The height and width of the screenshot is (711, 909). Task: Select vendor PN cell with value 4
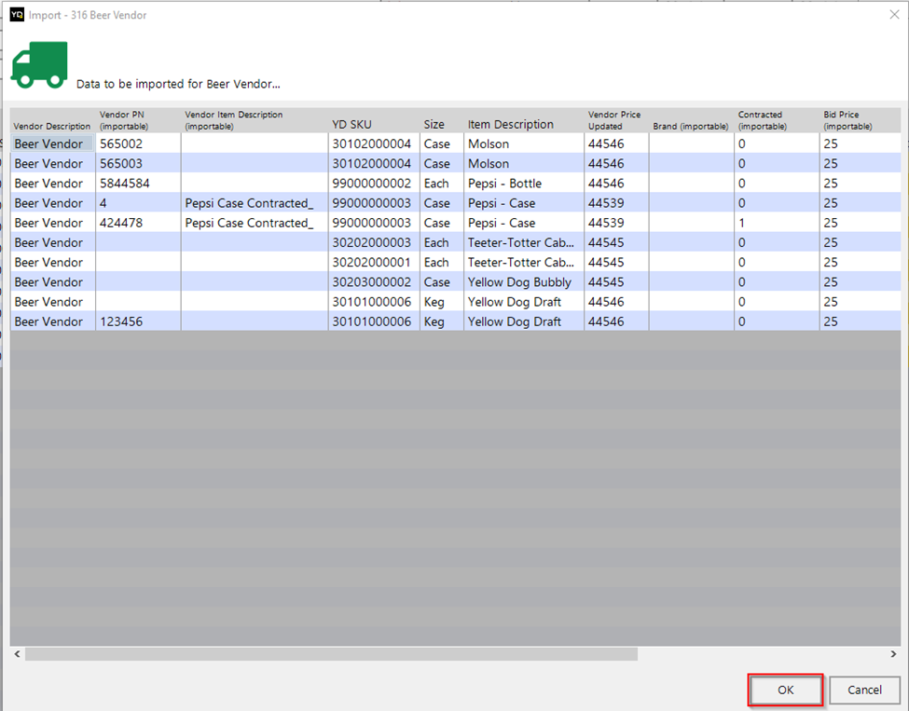pyautogui.click(x=138, y=203)
